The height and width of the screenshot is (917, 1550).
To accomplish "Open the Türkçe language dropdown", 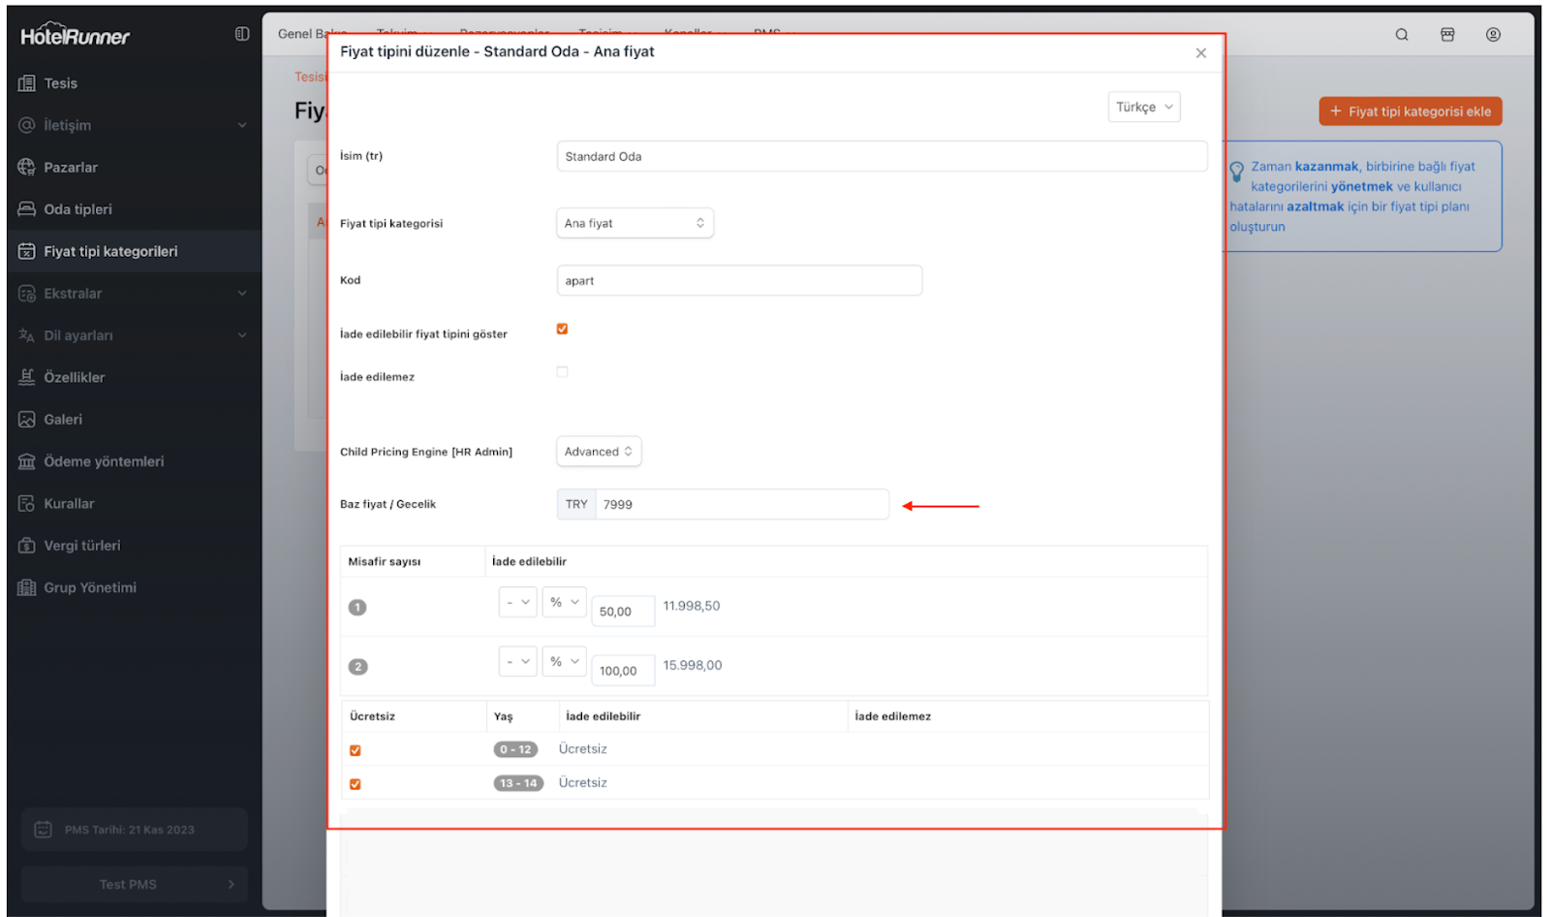I will 1143,107.
